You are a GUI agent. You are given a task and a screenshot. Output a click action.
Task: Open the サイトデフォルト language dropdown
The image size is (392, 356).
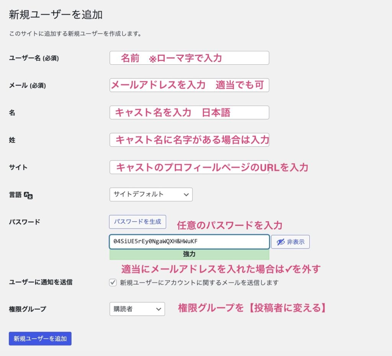pyautogui.click(x=151, y=194)
